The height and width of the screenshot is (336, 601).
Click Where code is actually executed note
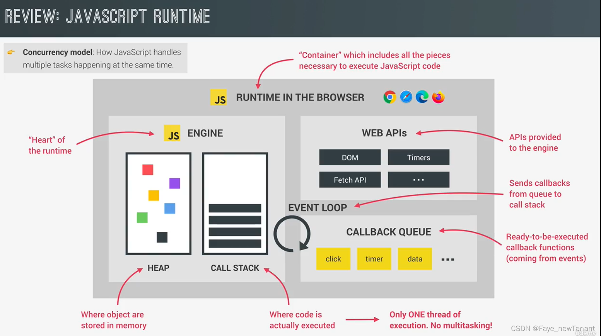[x=302, y=320]
